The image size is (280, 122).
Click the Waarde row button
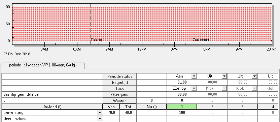[x=120, y=100]
